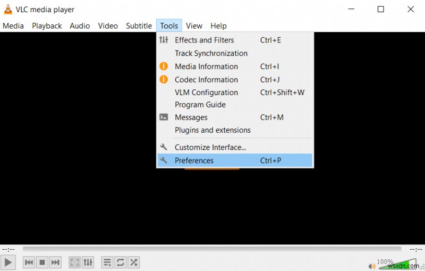Close the Tools menu
Viewport: 425px width, 271px height.
[x=169, y=26]
